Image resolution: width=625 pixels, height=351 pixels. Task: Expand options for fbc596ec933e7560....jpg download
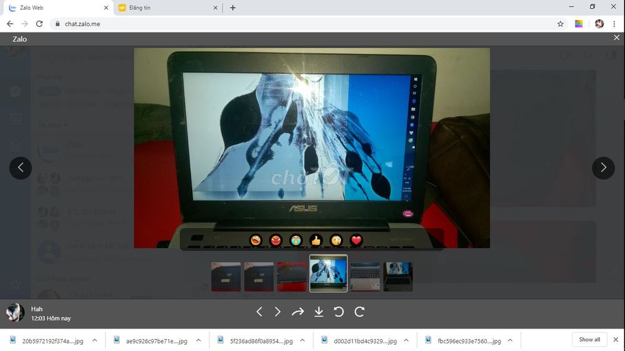[510, 340]
